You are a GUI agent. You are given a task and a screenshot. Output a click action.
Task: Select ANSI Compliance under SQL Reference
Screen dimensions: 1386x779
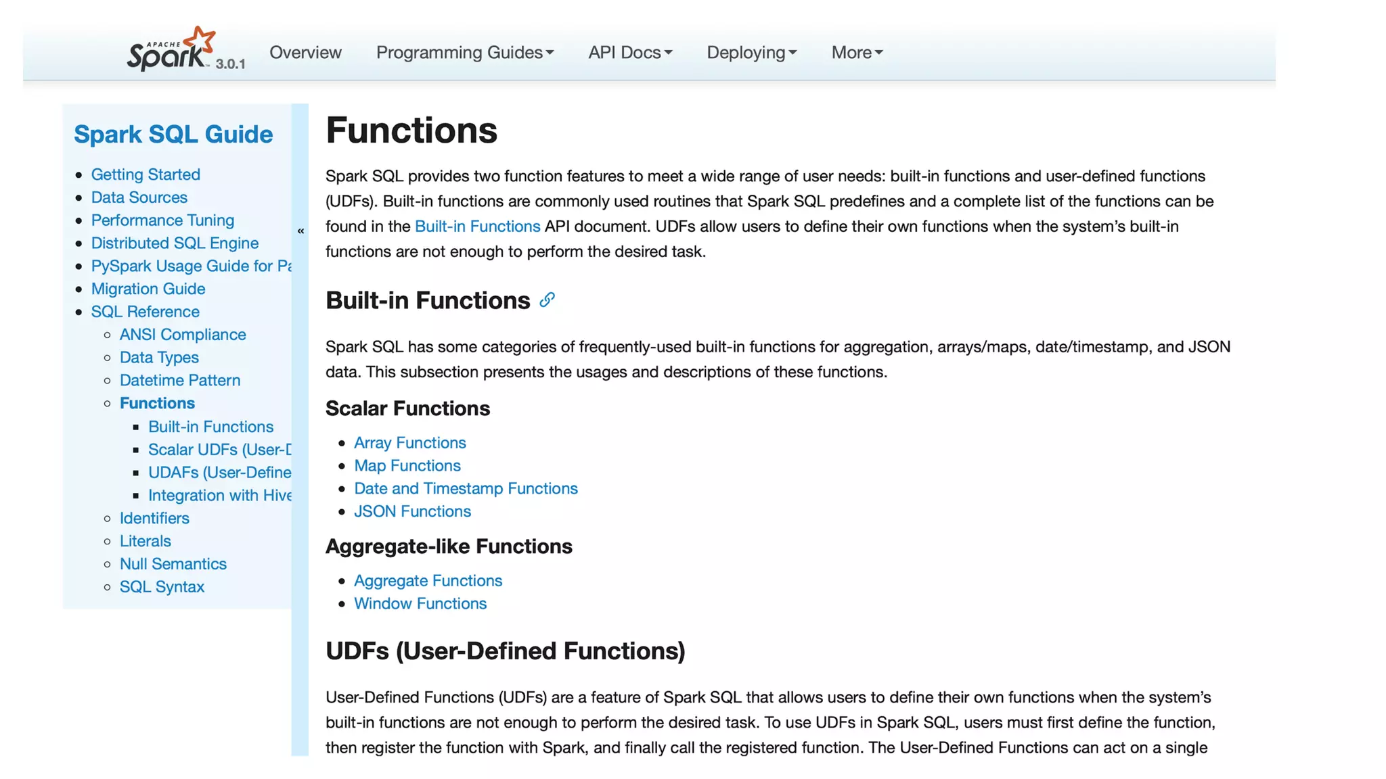tap(183, 335)
